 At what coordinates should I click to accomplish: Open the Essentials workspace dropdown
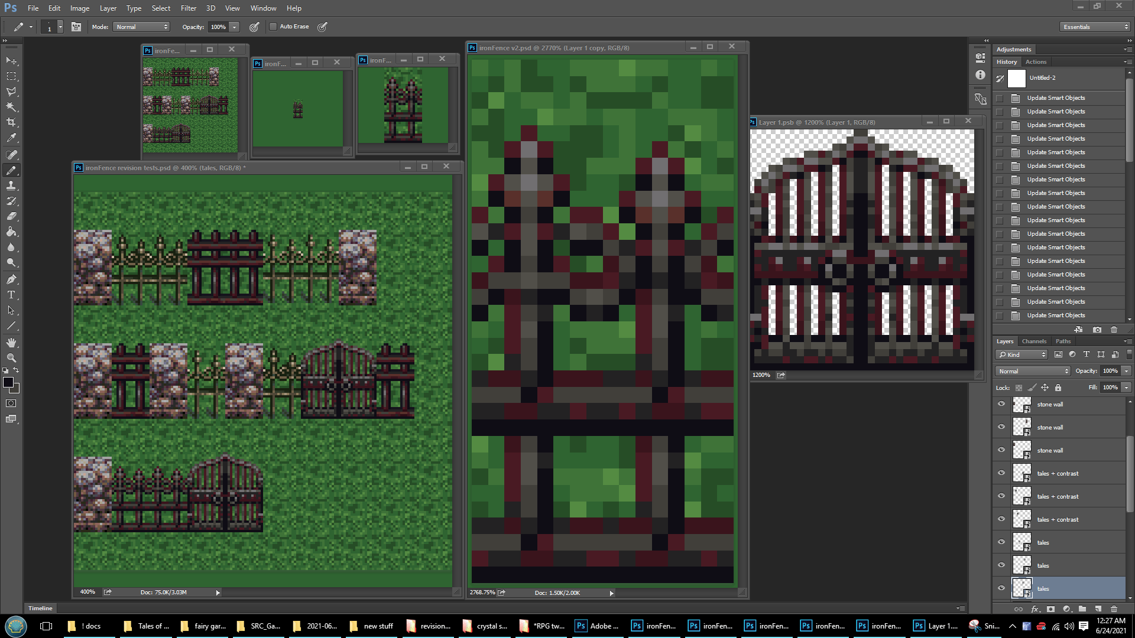1095,27
